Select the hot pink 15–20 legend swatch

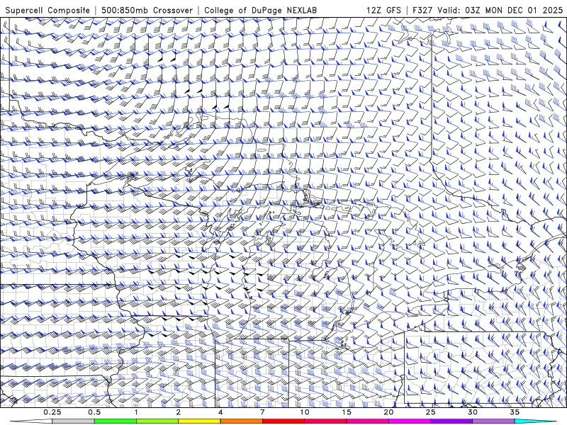[x=367, y=421]
